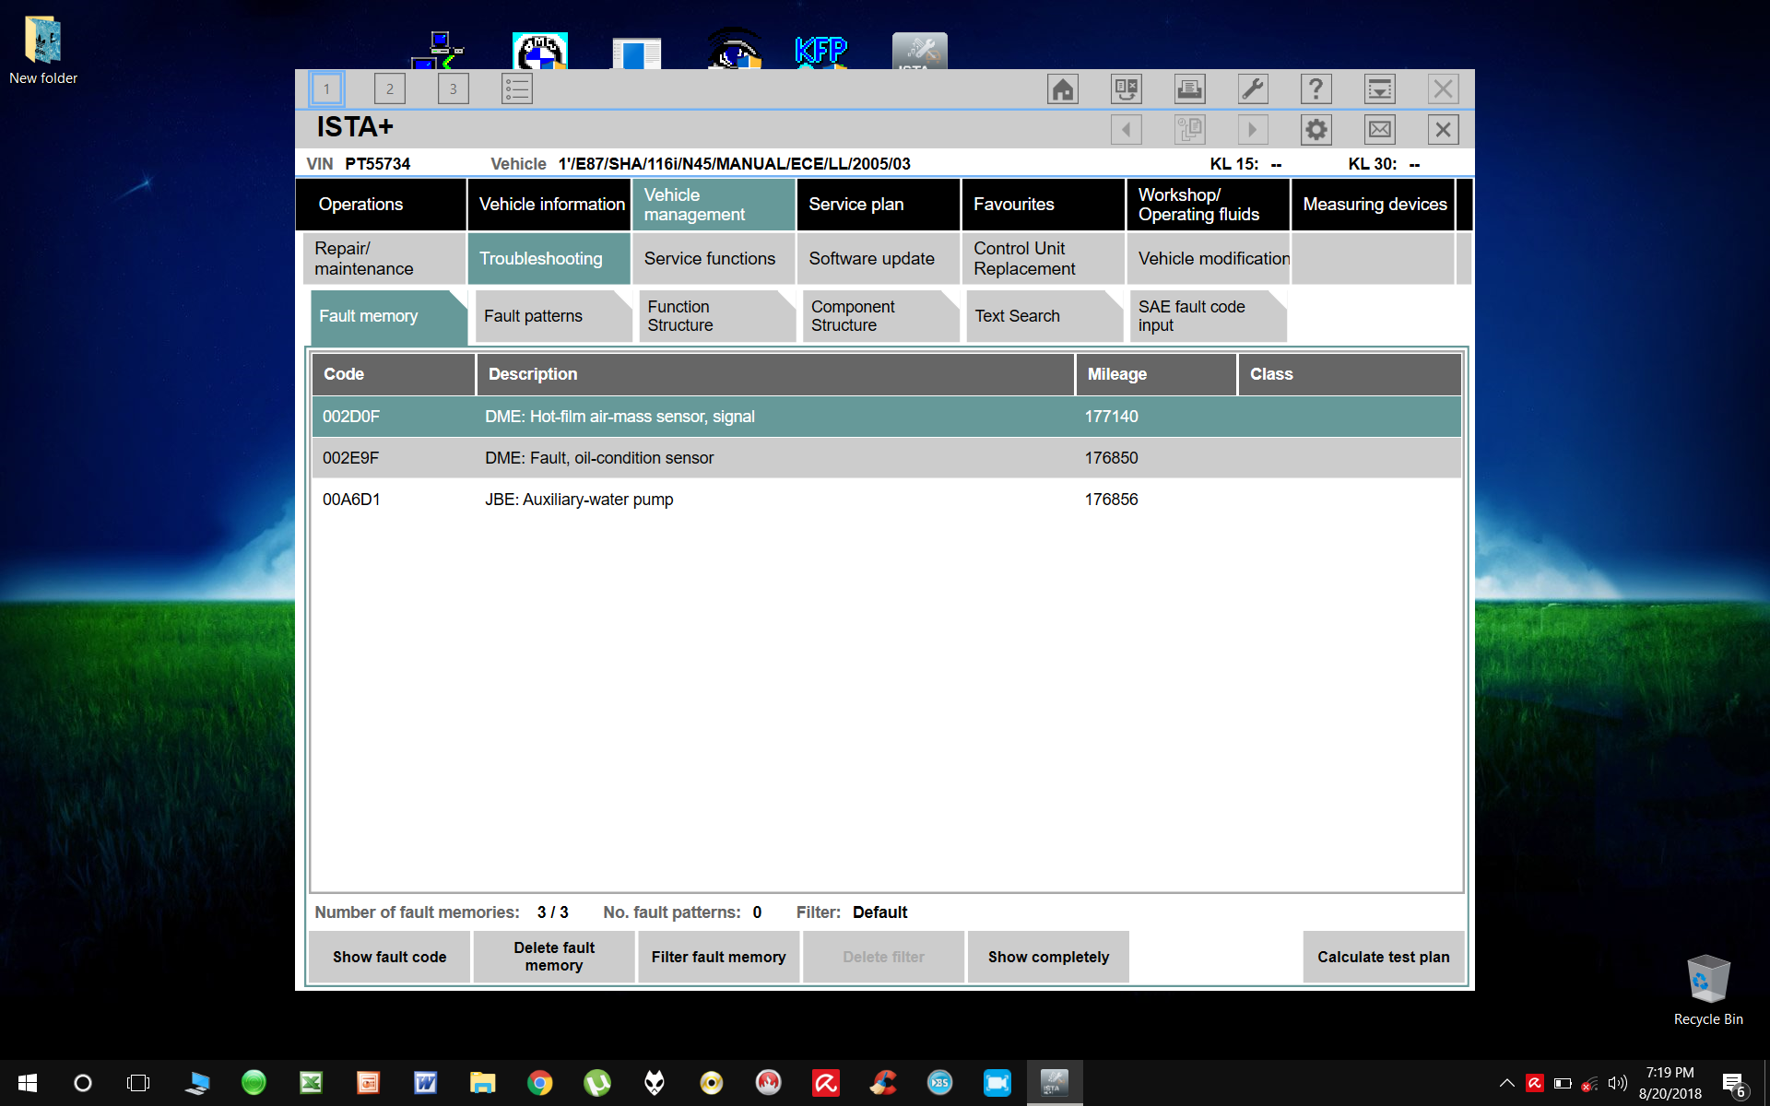Viewport: 1770px width, 1106px height.
Task: Open the KFP desktop shortcut
Action: 820,51
